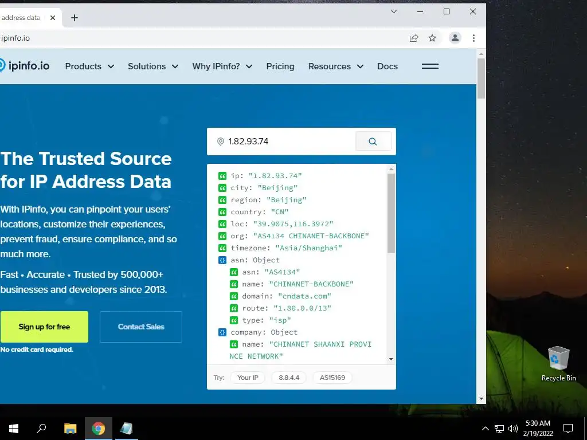Expand the Why IPinfo? dropdown

point(222,66)
